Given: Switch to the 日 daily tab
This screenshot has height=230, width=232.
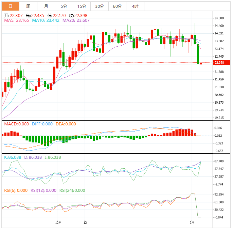Looking at the screenshot, I should coord(10,6).
